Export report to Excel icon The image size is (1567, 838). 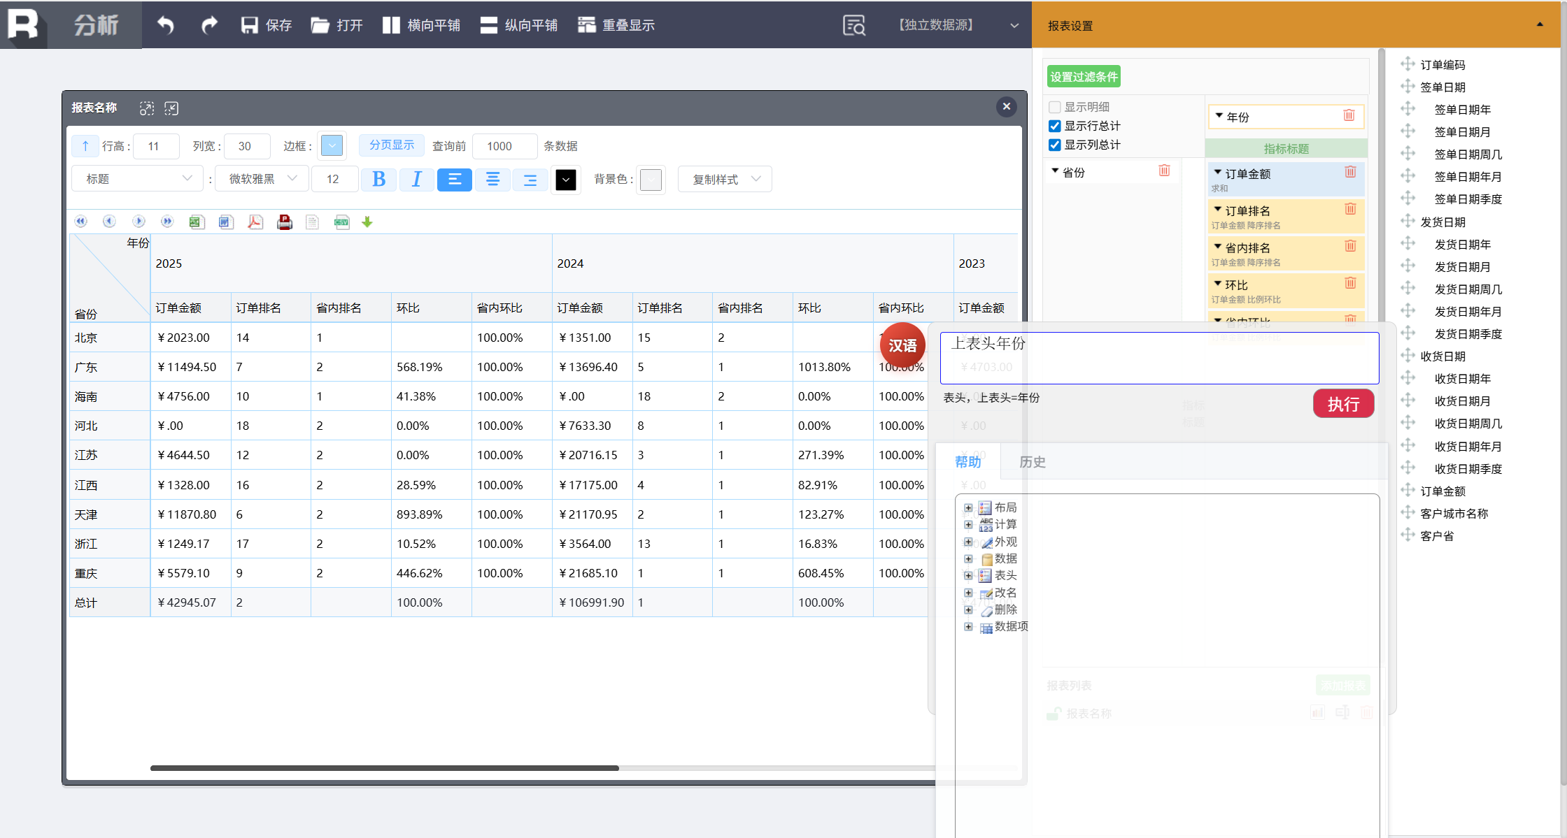click(196, 222)
